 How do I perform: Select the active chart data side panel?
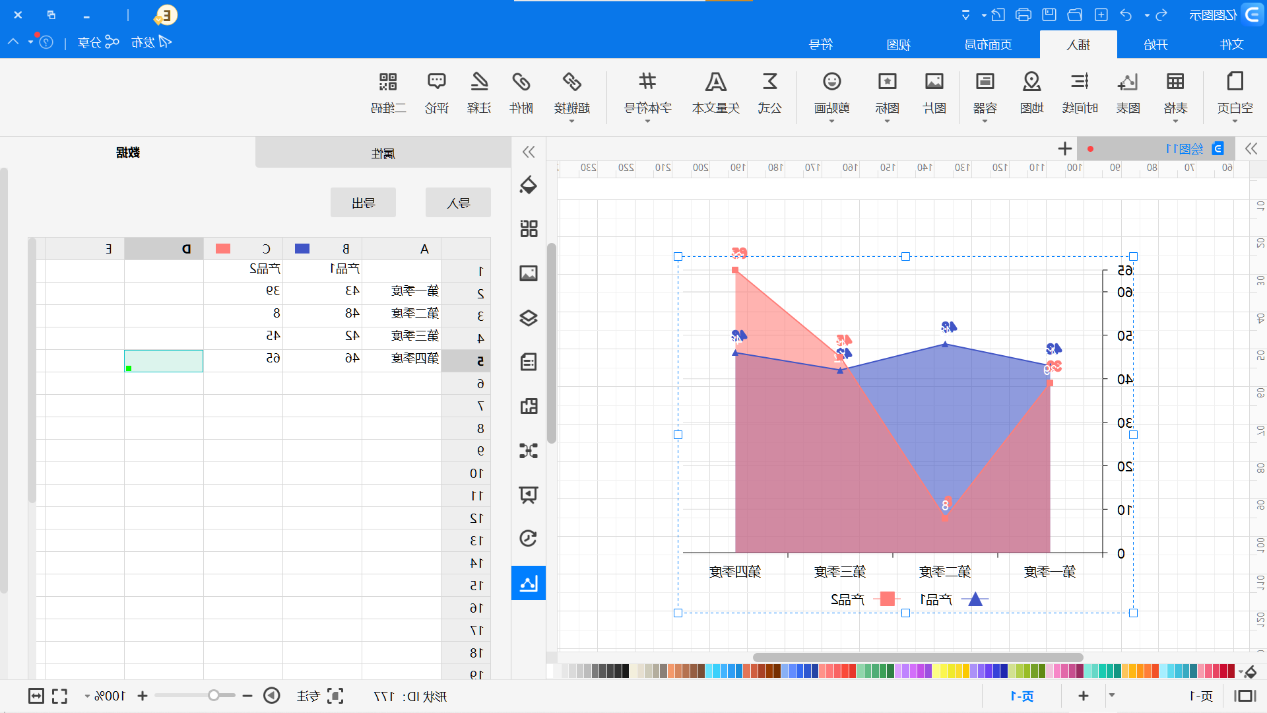(x=529, y=583)
